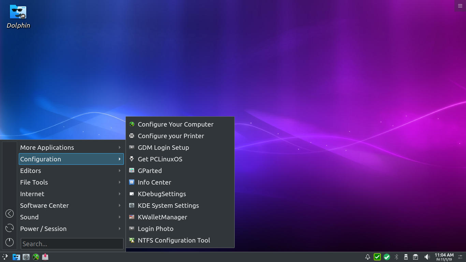Open the Bluetooth tray icon

point(396,257)
